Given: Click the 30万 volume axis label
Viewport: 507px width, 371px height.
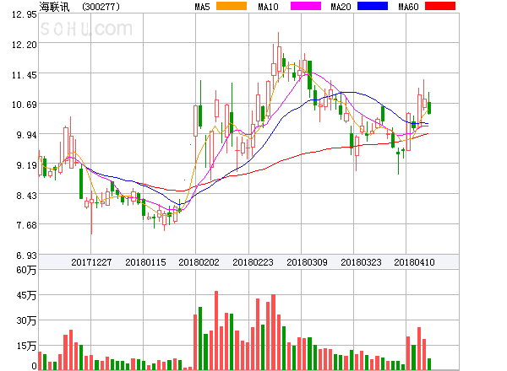Looking at the screenshot, I should 26,320.
